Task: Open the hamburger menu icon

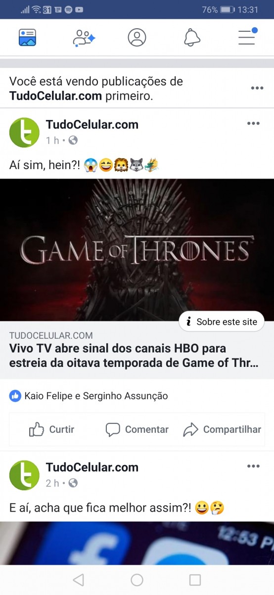Action: (x=247, y=37)
